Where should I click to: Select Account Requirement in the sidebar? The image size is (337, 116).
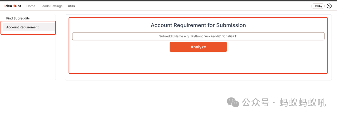[x=22, y=27]
